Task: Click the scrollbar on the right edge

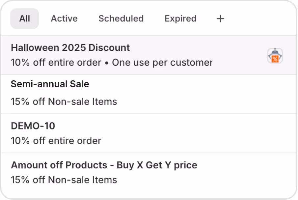Action: click(x=296, y=99)
